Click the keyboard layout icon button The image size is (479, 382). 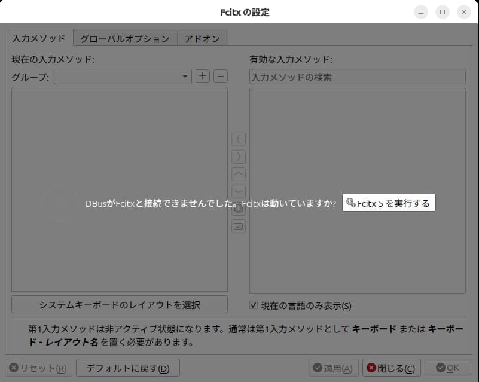point(239,227)
